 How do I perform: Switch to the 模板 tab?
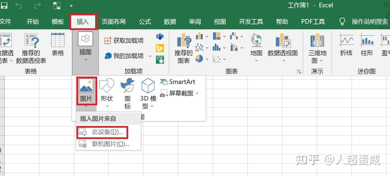(58, 22)
